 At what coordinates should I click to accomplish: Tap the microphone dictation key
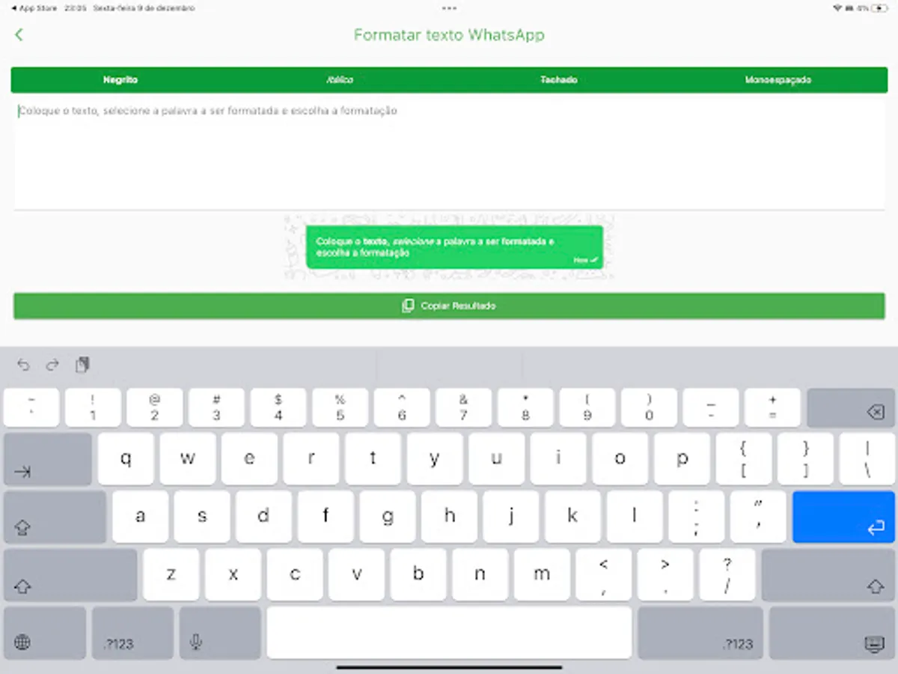coord(220,633)
